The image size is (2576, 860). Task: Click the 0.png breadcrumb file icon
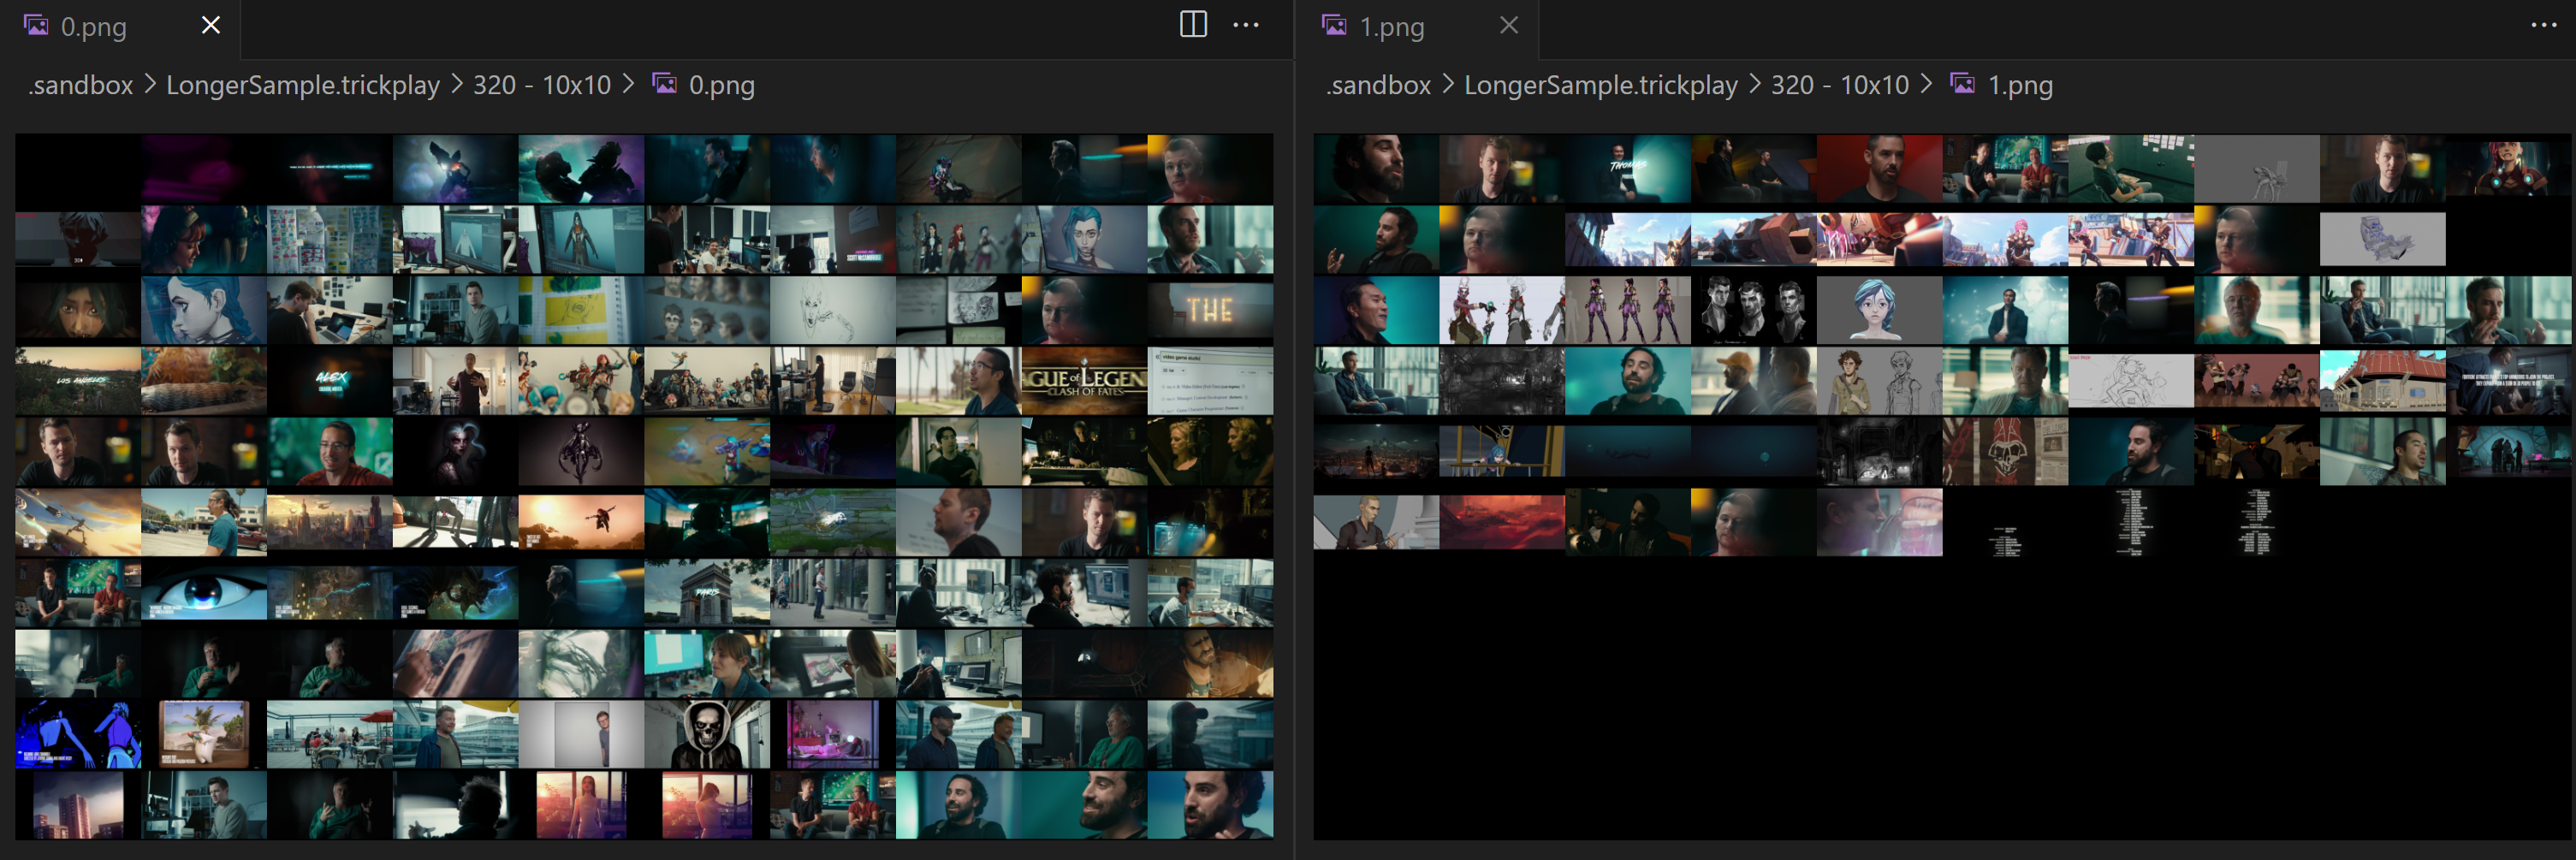[x=664, y=83]
